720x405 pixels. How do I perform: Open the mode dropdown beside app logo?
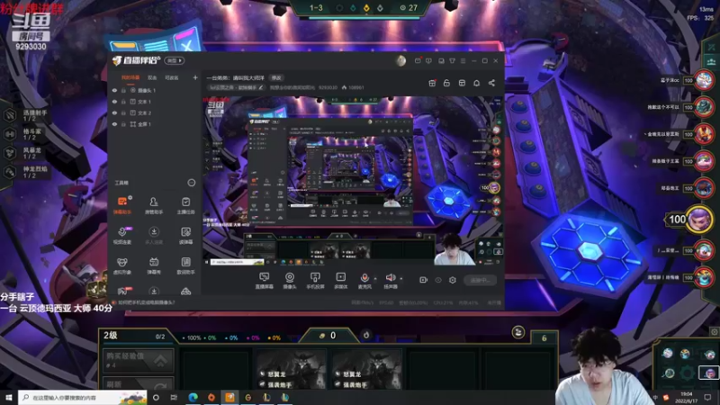coord(175,60)
